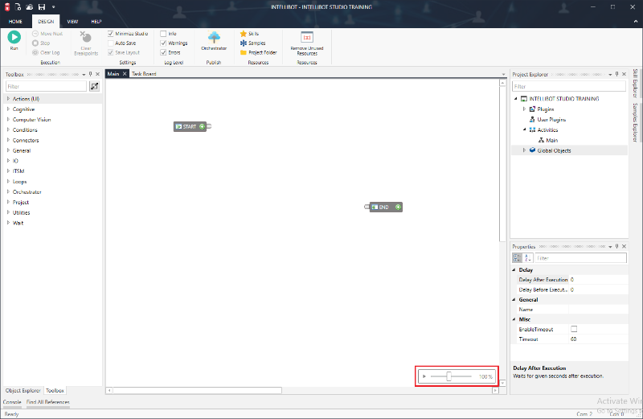Click Remove Unused Resources icon
The image size is (643, 419).
(x=306, y=37)
